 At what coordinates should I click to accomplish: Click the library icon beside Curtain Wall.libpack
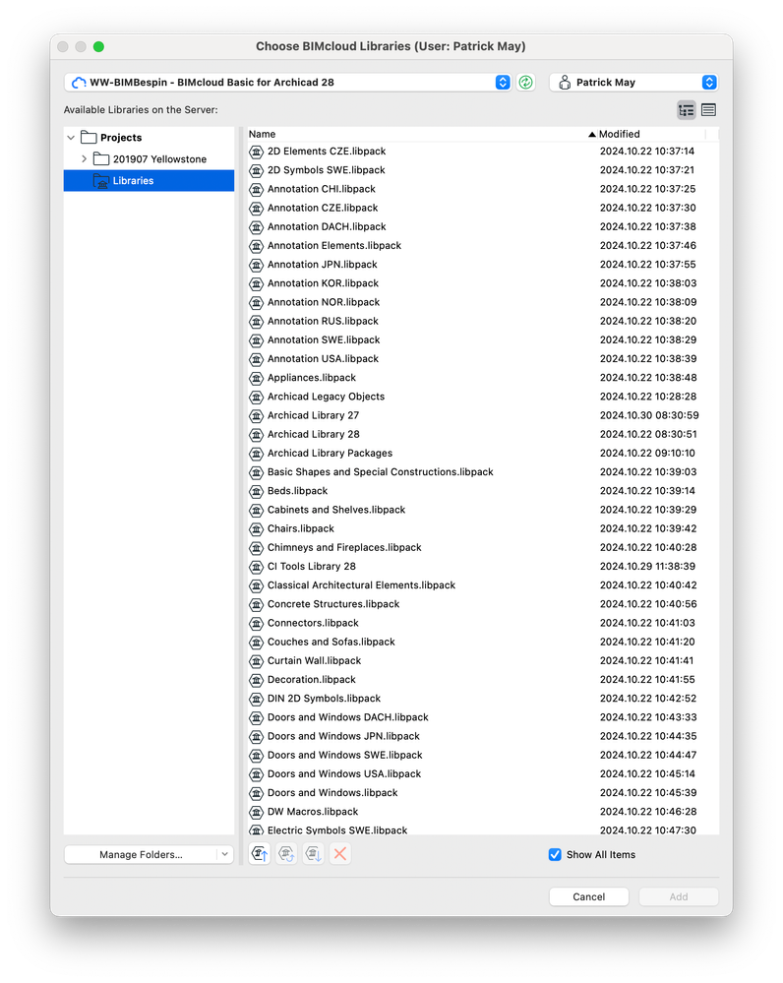pyautogui.click(x=256, y=661)
